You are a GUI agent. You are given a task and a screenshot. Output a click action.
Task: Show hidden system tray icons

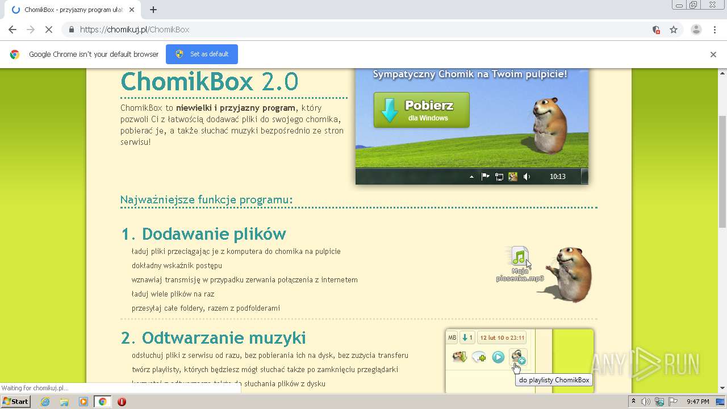click(x=633, y=402)
